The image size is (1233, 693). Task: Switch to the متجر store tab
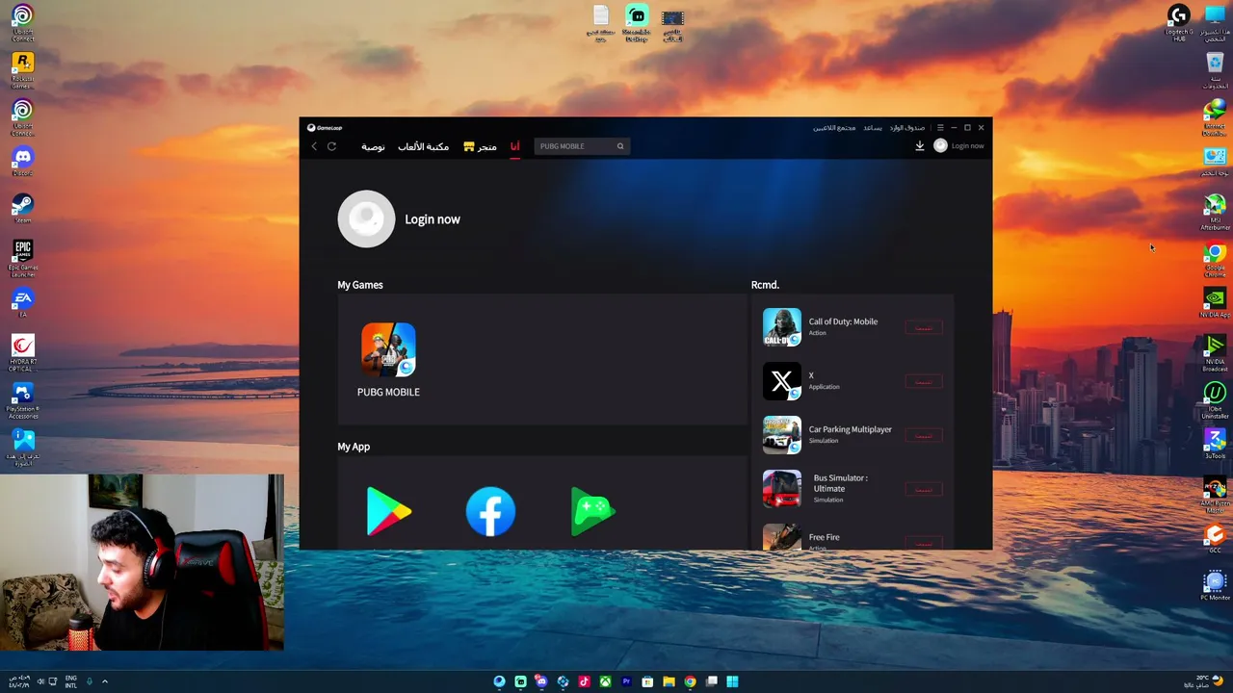tap(481, 146)
